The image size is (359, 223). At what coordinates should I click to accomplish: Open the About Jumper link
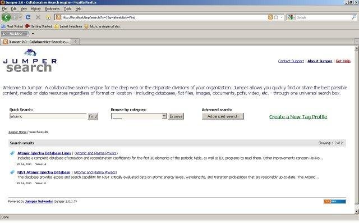(320, 61)
